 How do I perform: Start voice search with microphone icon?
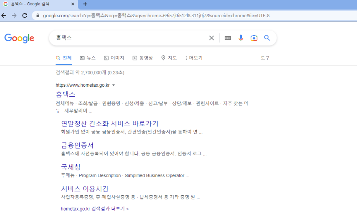pos(241,38)
